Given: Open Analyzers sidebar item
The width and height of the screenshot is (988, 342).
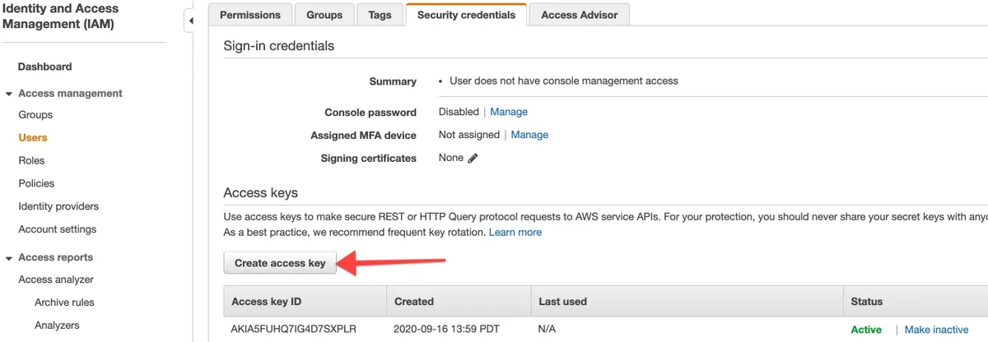Looking at the screenshot, I should coord(57,326).
